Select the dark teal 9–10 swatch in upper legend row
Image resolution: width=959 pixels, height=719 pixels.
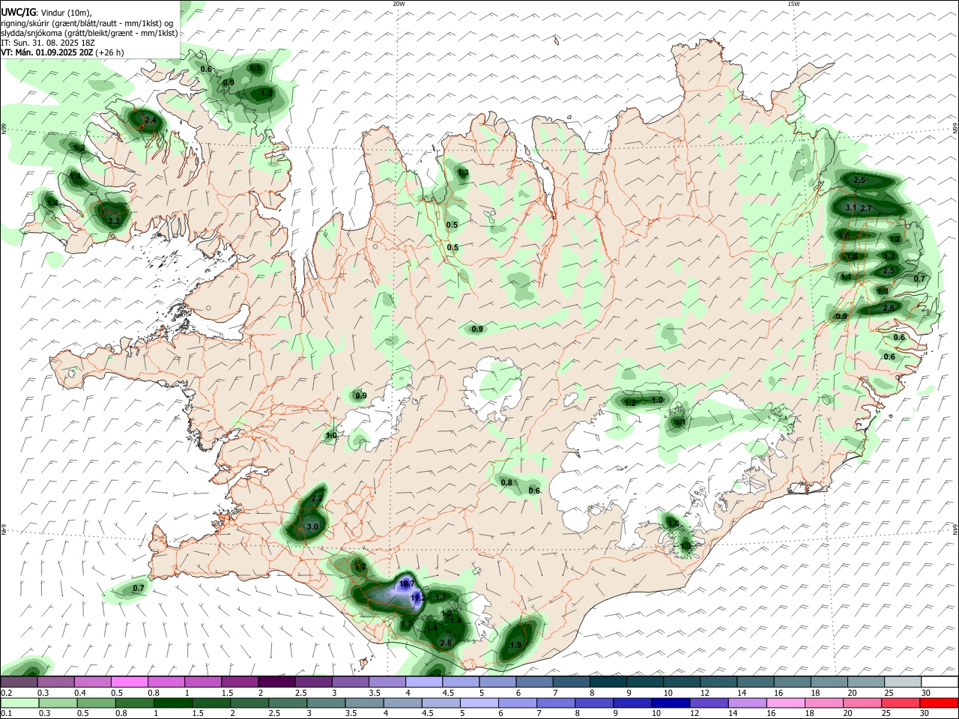coord(646,682)
